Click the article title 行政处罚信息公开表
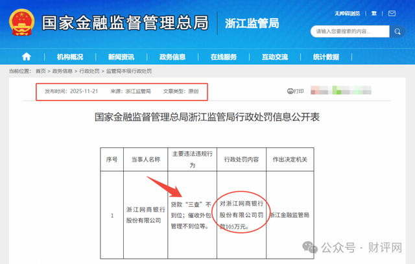The width and height of the screenshot is (415, 264). (x=207, y=117)
